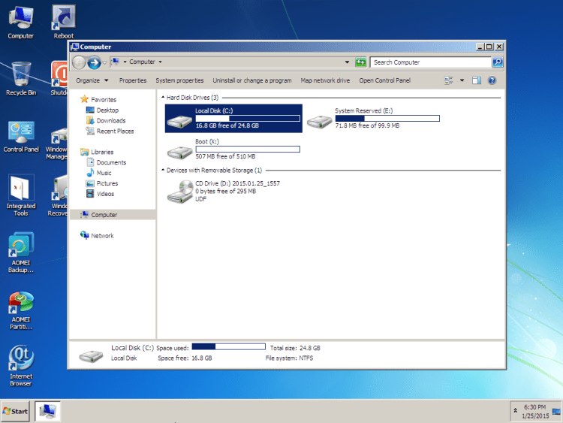563x423 pixels.
Task: Click Properties in the command bar
Action: click(x=133, y=80)
